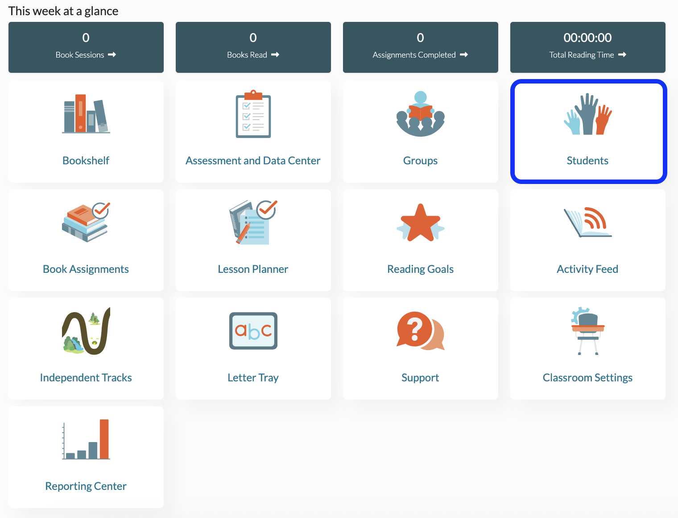The image size is (678, 518).
Task: Select the Students raised hands icon
Action: [588, 114]
